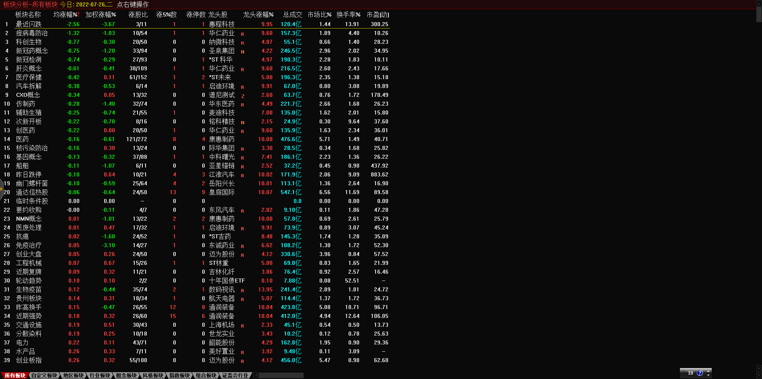Click tab strip scroll-left arrow button
The height and width of the screenshot is (379, 762).
click(x=256, y=375)
